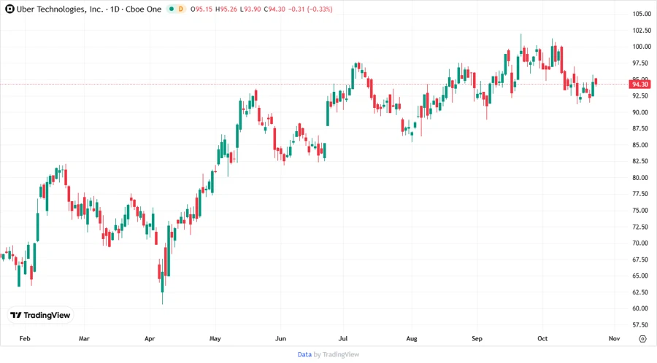Click the Feb label on time axis
The width and height of the screenshot is (657, 363).
pyautogui.click(x=25, y=339)
